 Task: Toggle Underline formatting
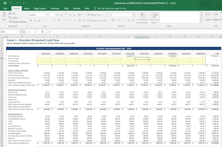point(39,20)
